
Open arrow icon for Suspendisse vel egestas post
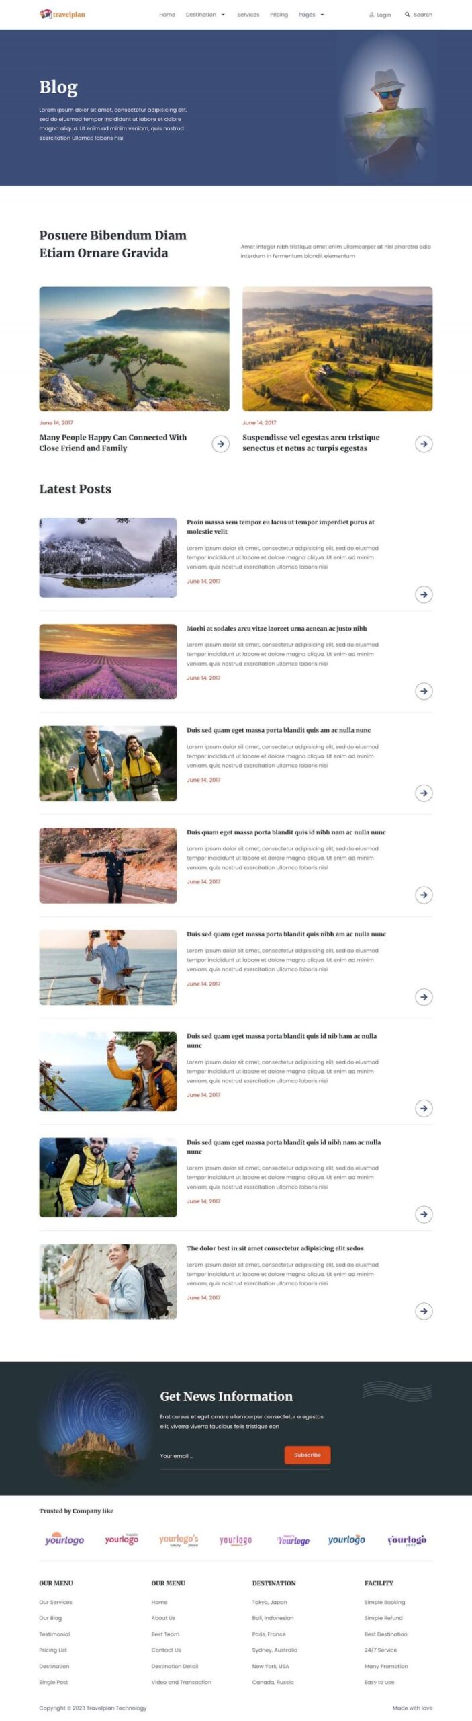pos(424,444)
